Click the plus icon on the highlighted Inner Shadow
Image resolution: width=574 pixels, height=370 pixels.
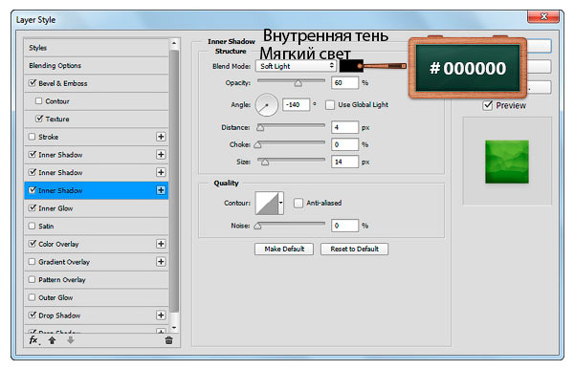pyautogui.click(x=161, y=190)
